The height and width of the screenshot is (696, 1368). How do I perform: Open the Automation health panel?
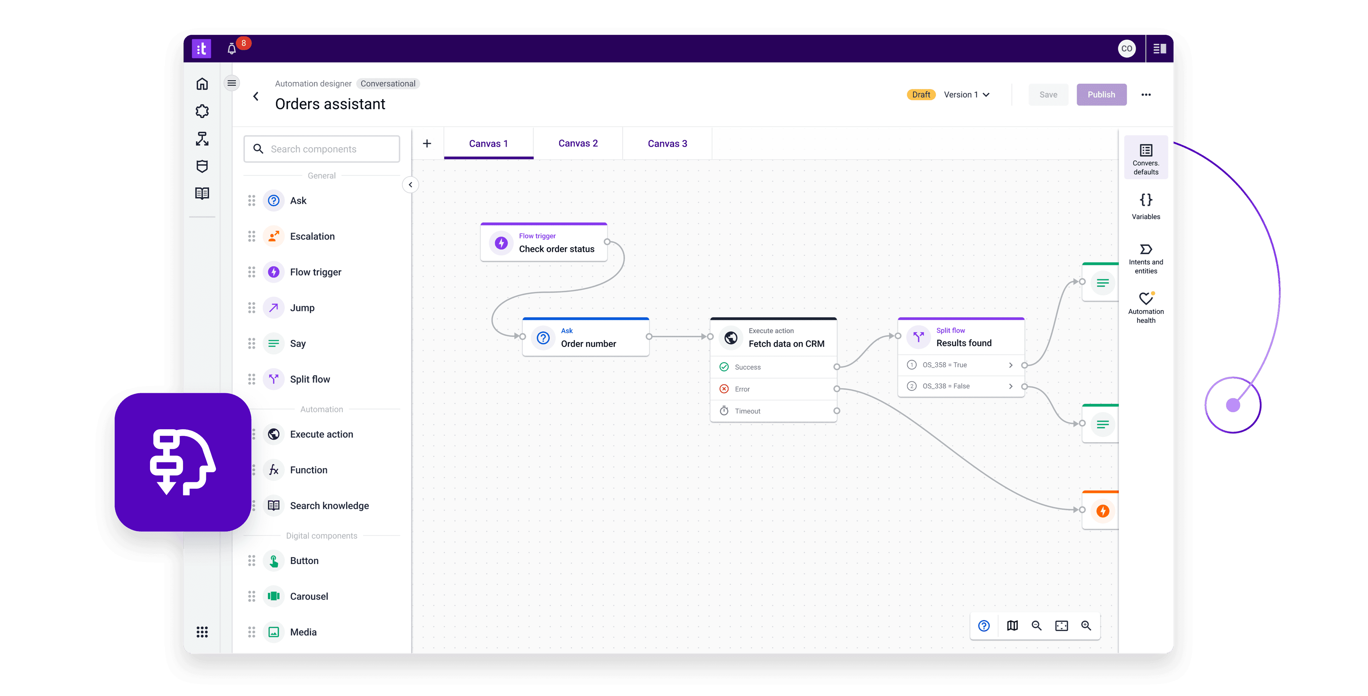click(1145, 308)
